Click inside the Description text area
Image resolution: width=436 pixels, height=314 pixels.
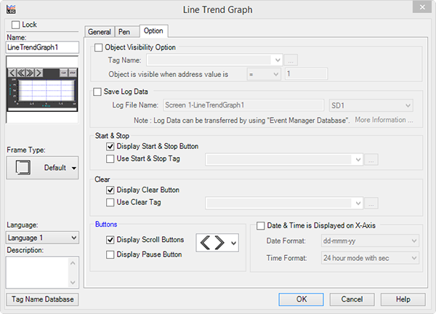[38, 273]
